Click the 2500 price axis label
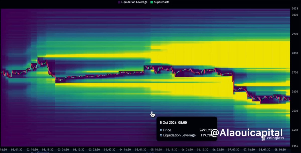This screenshot has height=153, width=301. point(295,111)
